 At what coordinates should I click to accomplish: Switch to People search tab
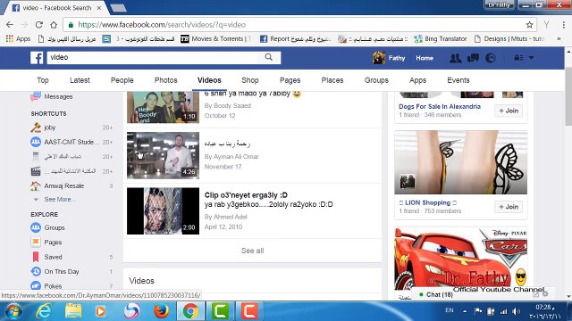tap(122, 80)
